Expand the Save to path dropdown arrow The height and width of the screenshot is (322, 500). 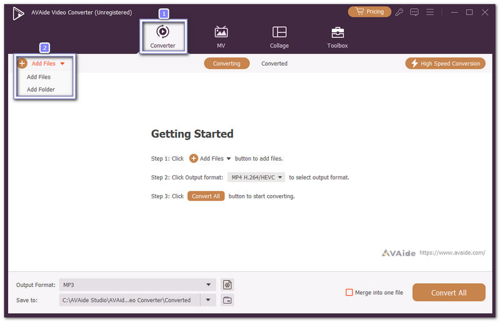point(208,300)
